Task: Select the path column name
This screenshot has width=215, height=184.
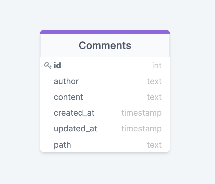Action: 62,145
